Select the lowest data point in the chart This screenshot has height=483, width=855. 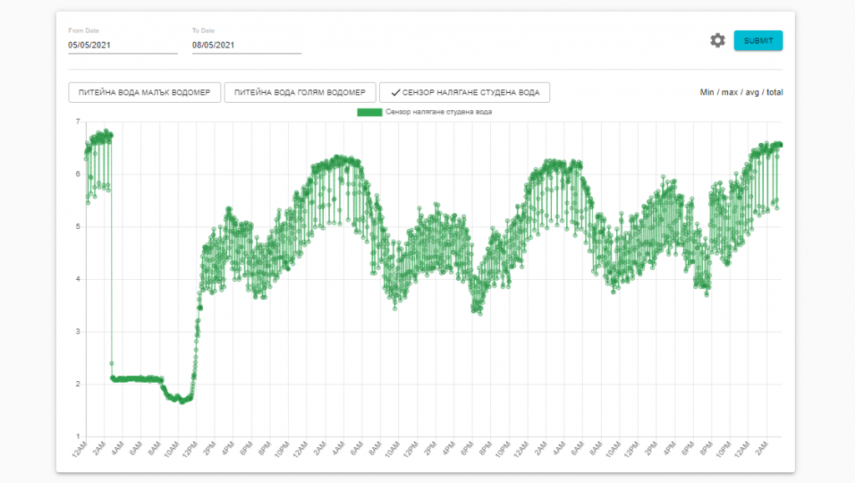click(181, 402)
